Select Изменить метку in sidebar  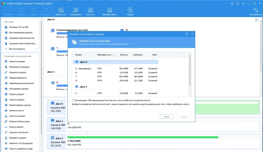pyautogui.click(x=16, y=111)
